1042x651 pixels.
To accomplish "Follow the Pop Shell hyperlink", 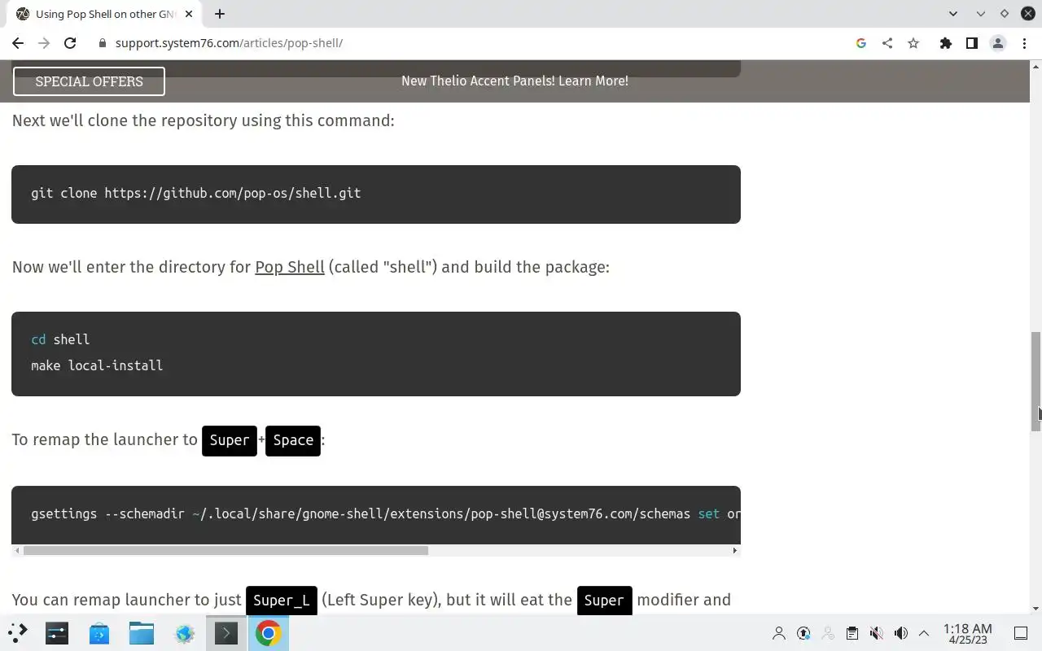I will (x=290, y=267).
